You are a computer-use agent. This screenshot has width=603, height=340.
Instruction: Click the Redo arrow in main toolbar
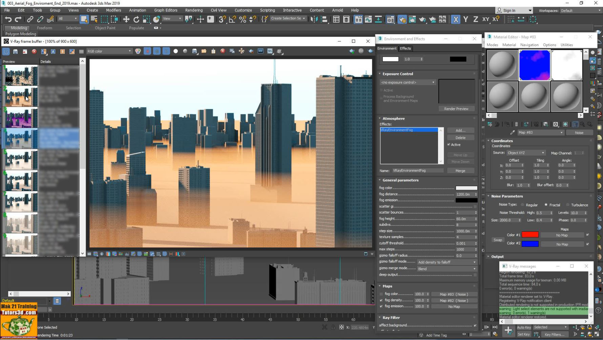18,19
